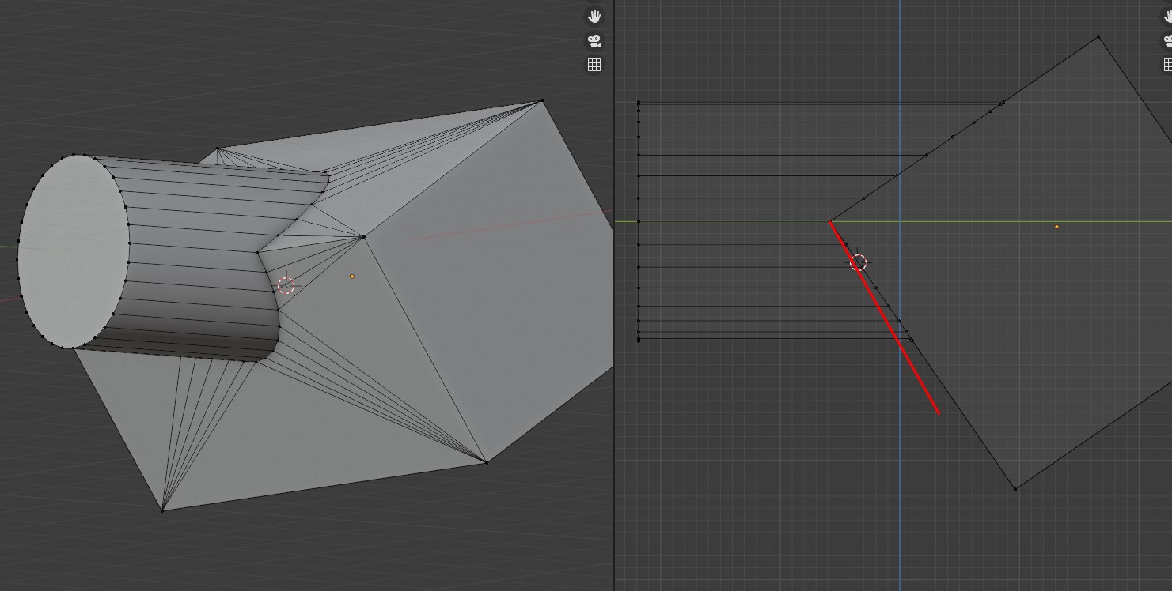Select the top-right cube corner vertex in left viewport
This screenshot has height=591, width=1172.
pos(541,100)
